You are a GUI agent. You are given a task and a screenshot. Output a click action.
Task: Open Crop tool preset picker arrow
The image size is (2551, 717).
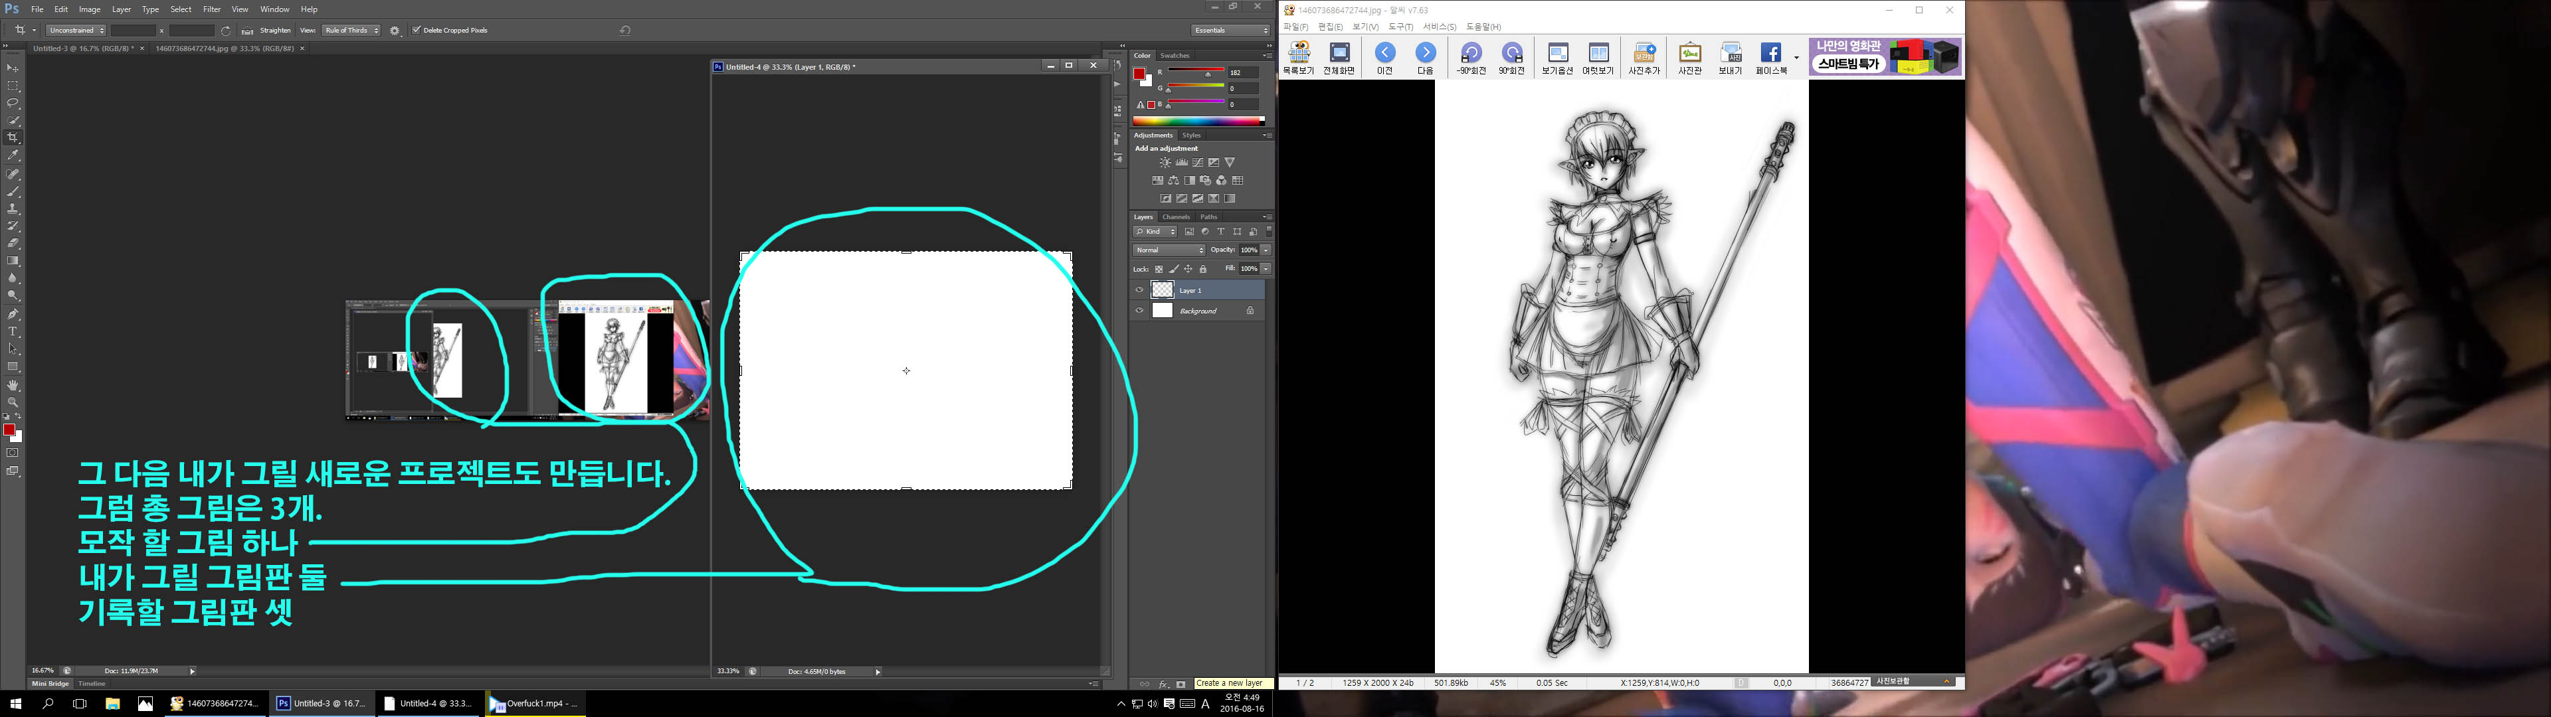pyautogui.click(x=34, y=31)
